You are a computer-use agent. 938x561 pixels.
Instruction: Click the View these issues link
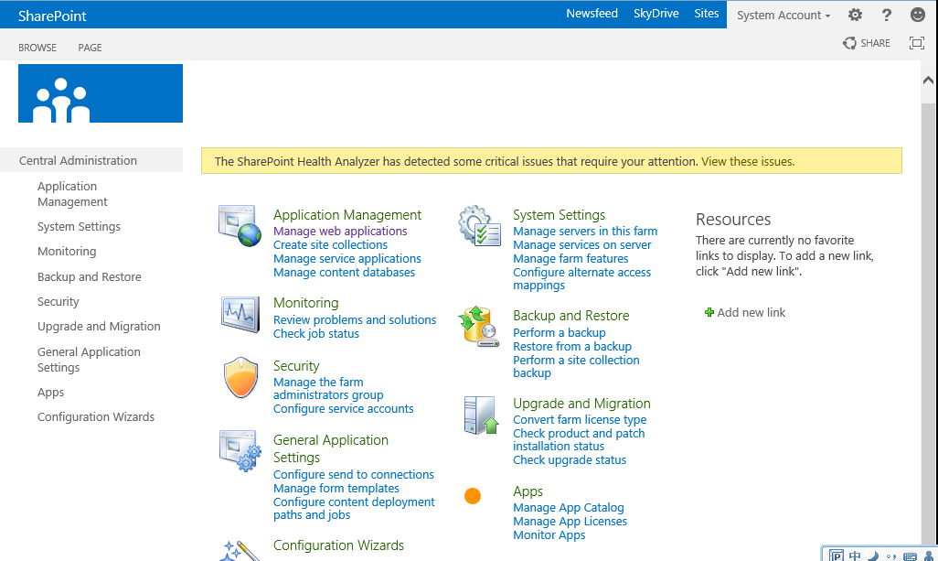pos(747,162)
